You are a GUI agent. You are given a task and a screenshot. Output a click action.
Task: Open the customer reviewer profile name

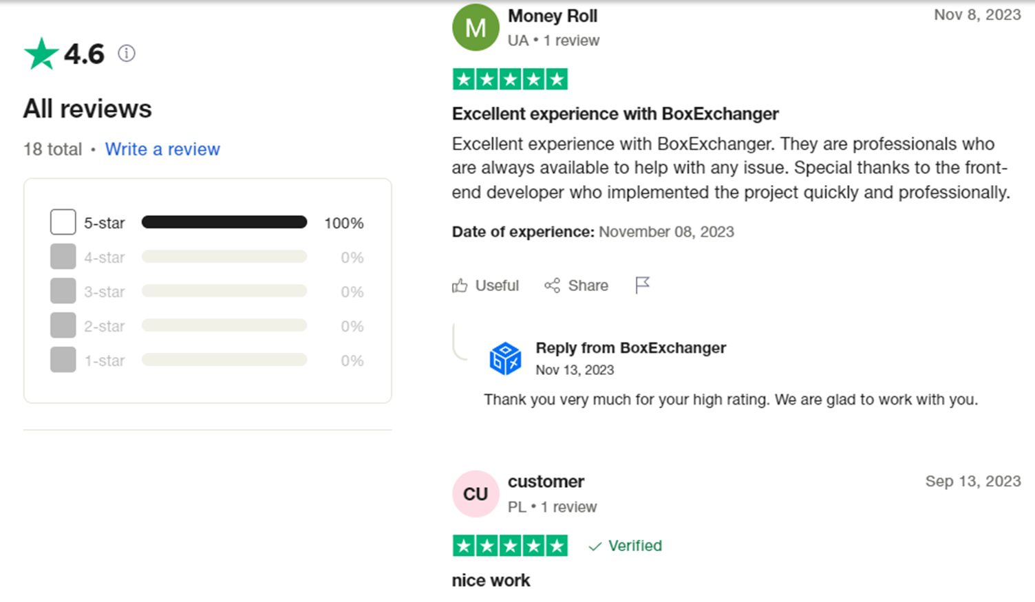(x=546, y=482)
